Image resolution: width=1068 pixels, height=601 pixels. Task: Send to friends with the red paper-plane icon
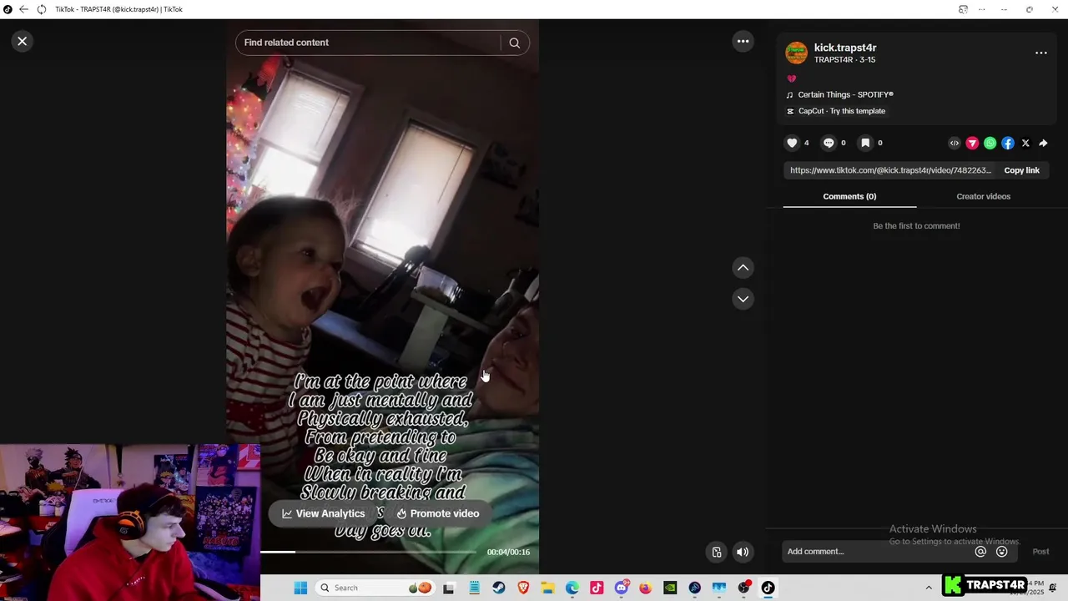(x=972, y=143)
